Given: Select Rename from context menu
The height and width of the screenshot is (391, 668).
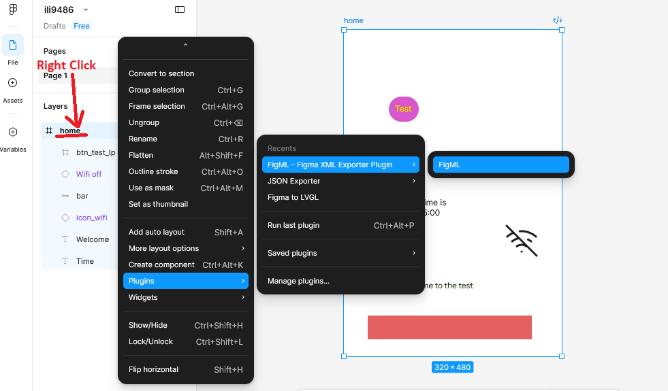Looking at the screenshot, I should 186,139.
